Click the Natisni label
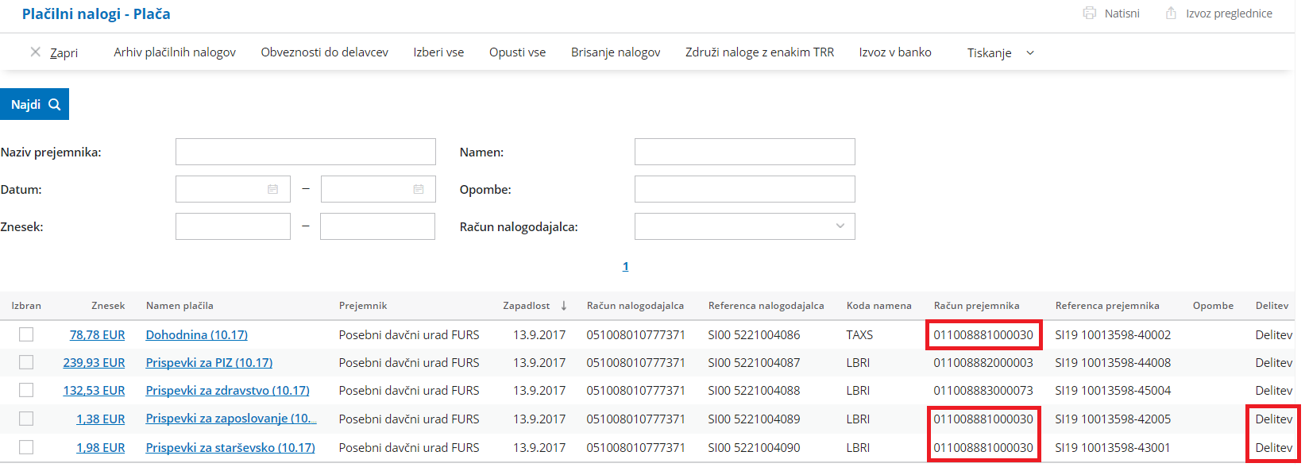This screenshot has height=471, width=1305. (x=1122, y=14)
